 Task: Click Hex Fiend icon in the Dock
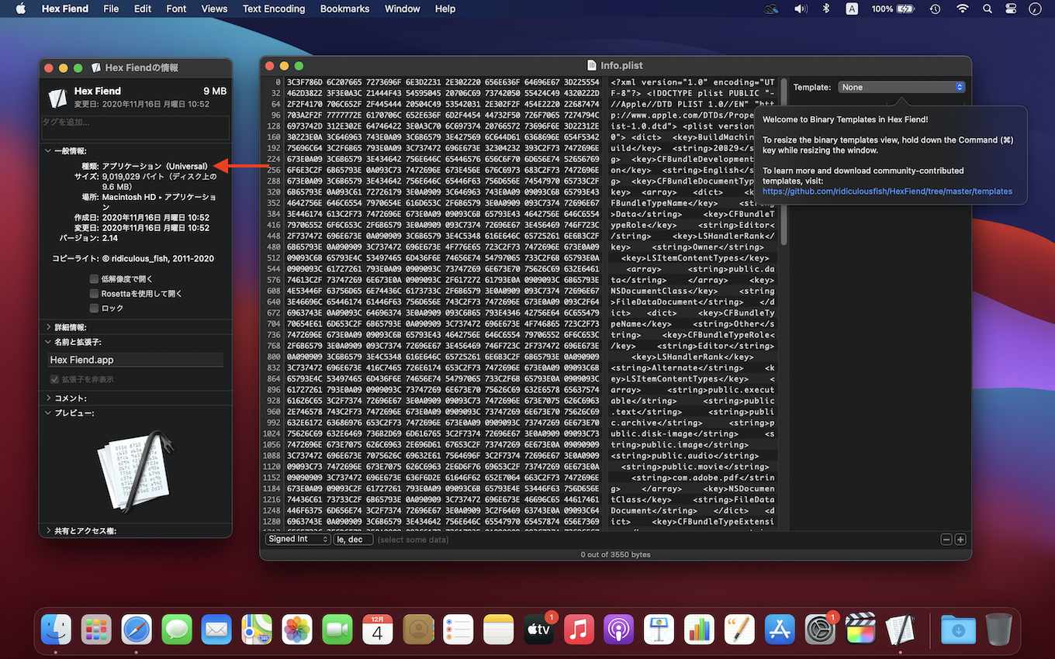click(901, 629)
